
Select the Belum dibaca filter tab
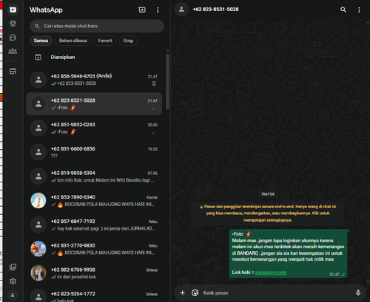73,41
